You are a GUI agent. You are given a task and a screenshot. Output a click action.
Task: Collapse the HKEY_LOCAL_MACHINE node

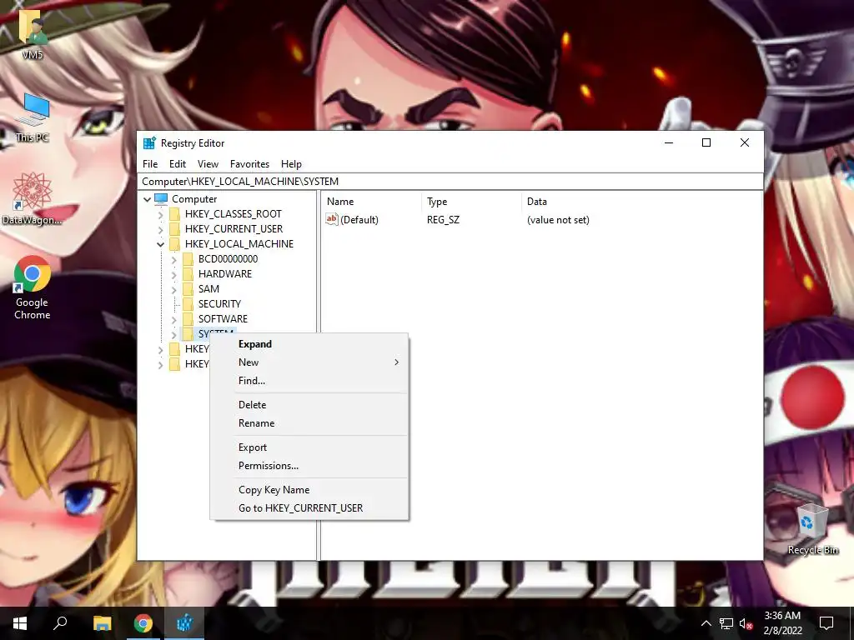161,244
